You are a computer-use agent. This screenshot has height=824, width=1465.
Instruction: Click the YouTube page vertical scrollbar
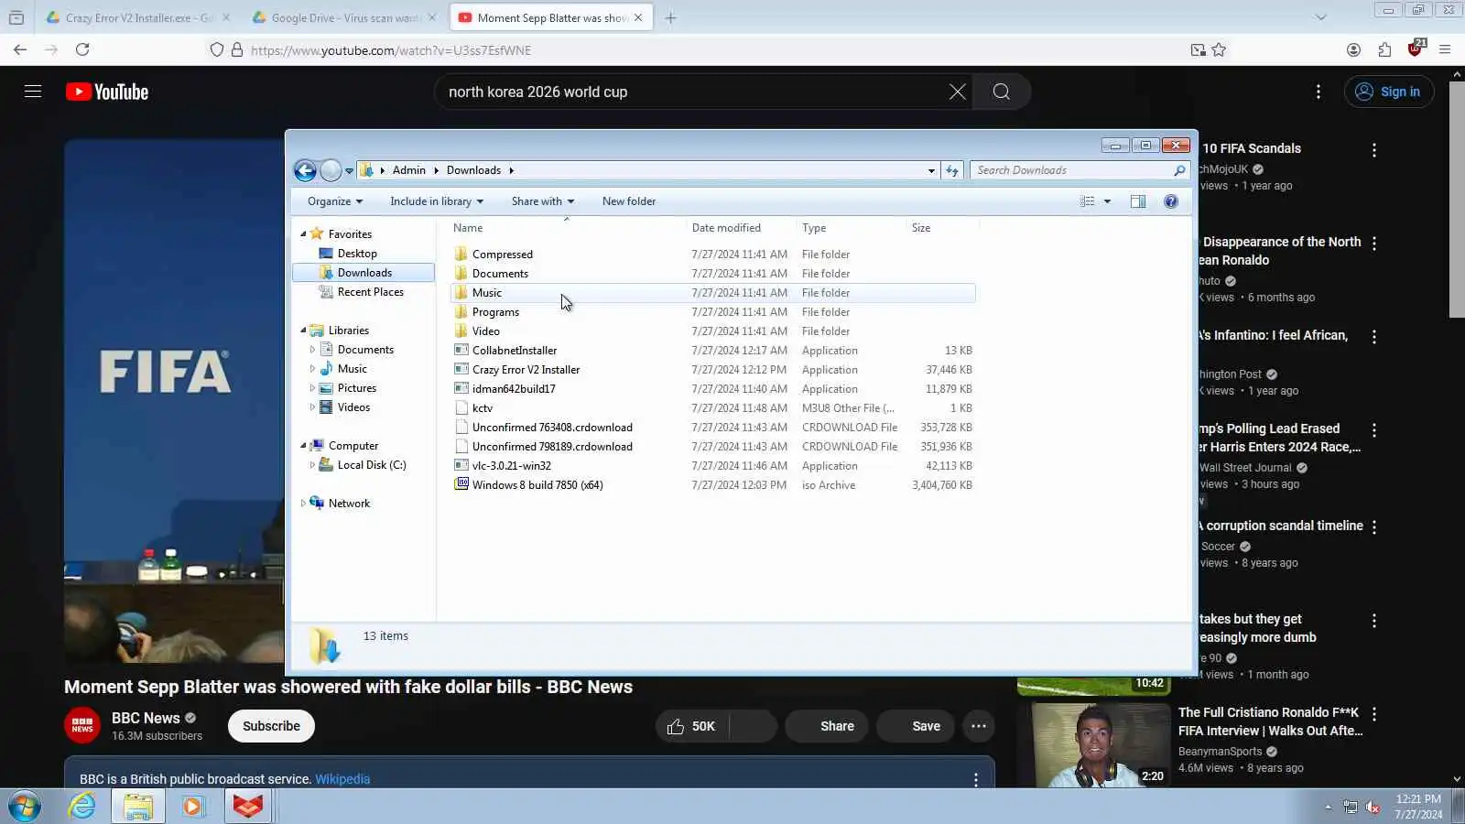[1456, 200]
